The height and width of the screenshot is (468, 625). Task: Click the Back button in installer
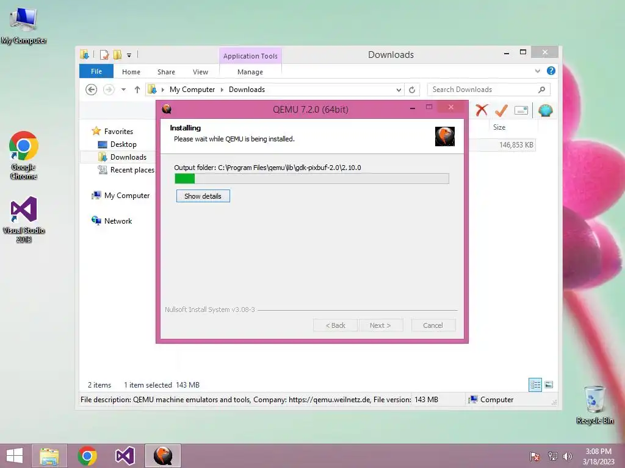336,325
